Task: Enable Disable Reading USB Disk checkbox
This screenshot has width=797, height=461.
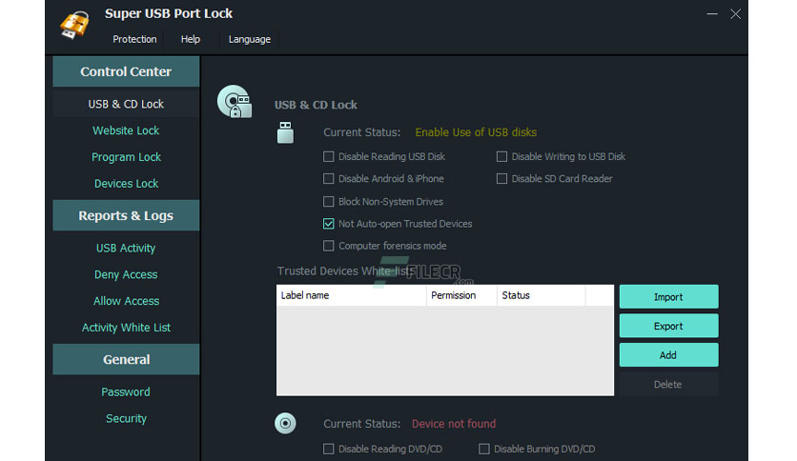Action: pos(328,157)
